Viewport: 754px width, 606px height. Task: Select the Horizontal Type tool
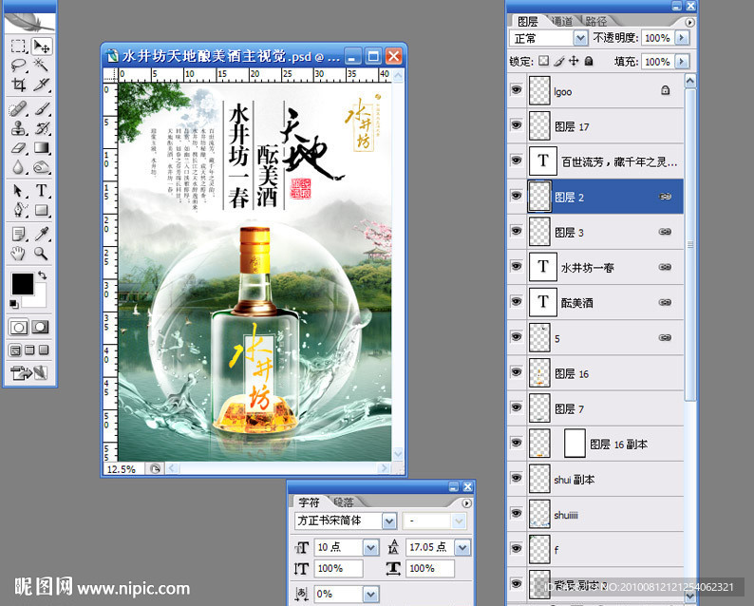pos(42,191)
